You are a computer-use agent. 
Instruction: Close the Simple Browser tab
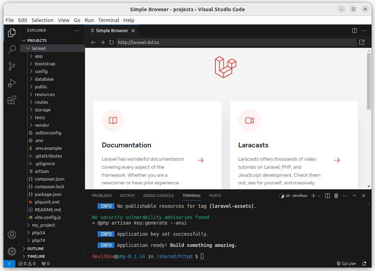133,31
